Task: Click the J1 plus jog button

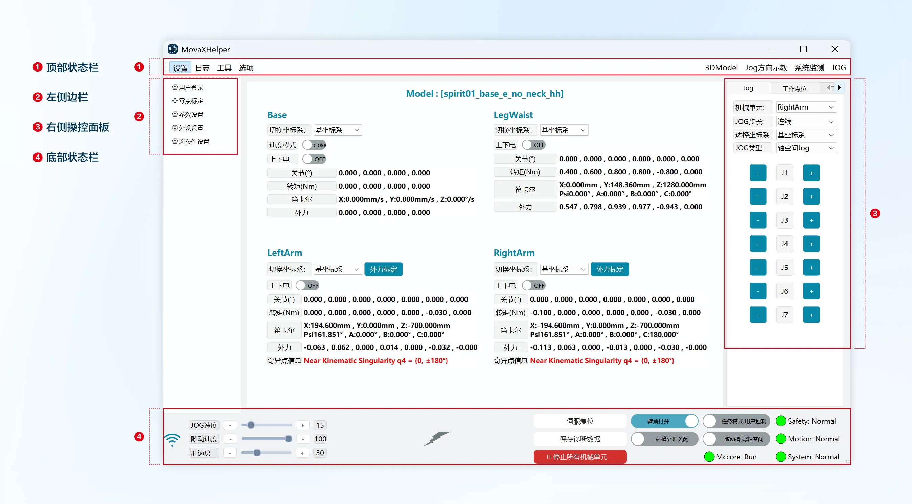Action: (812, 173)
